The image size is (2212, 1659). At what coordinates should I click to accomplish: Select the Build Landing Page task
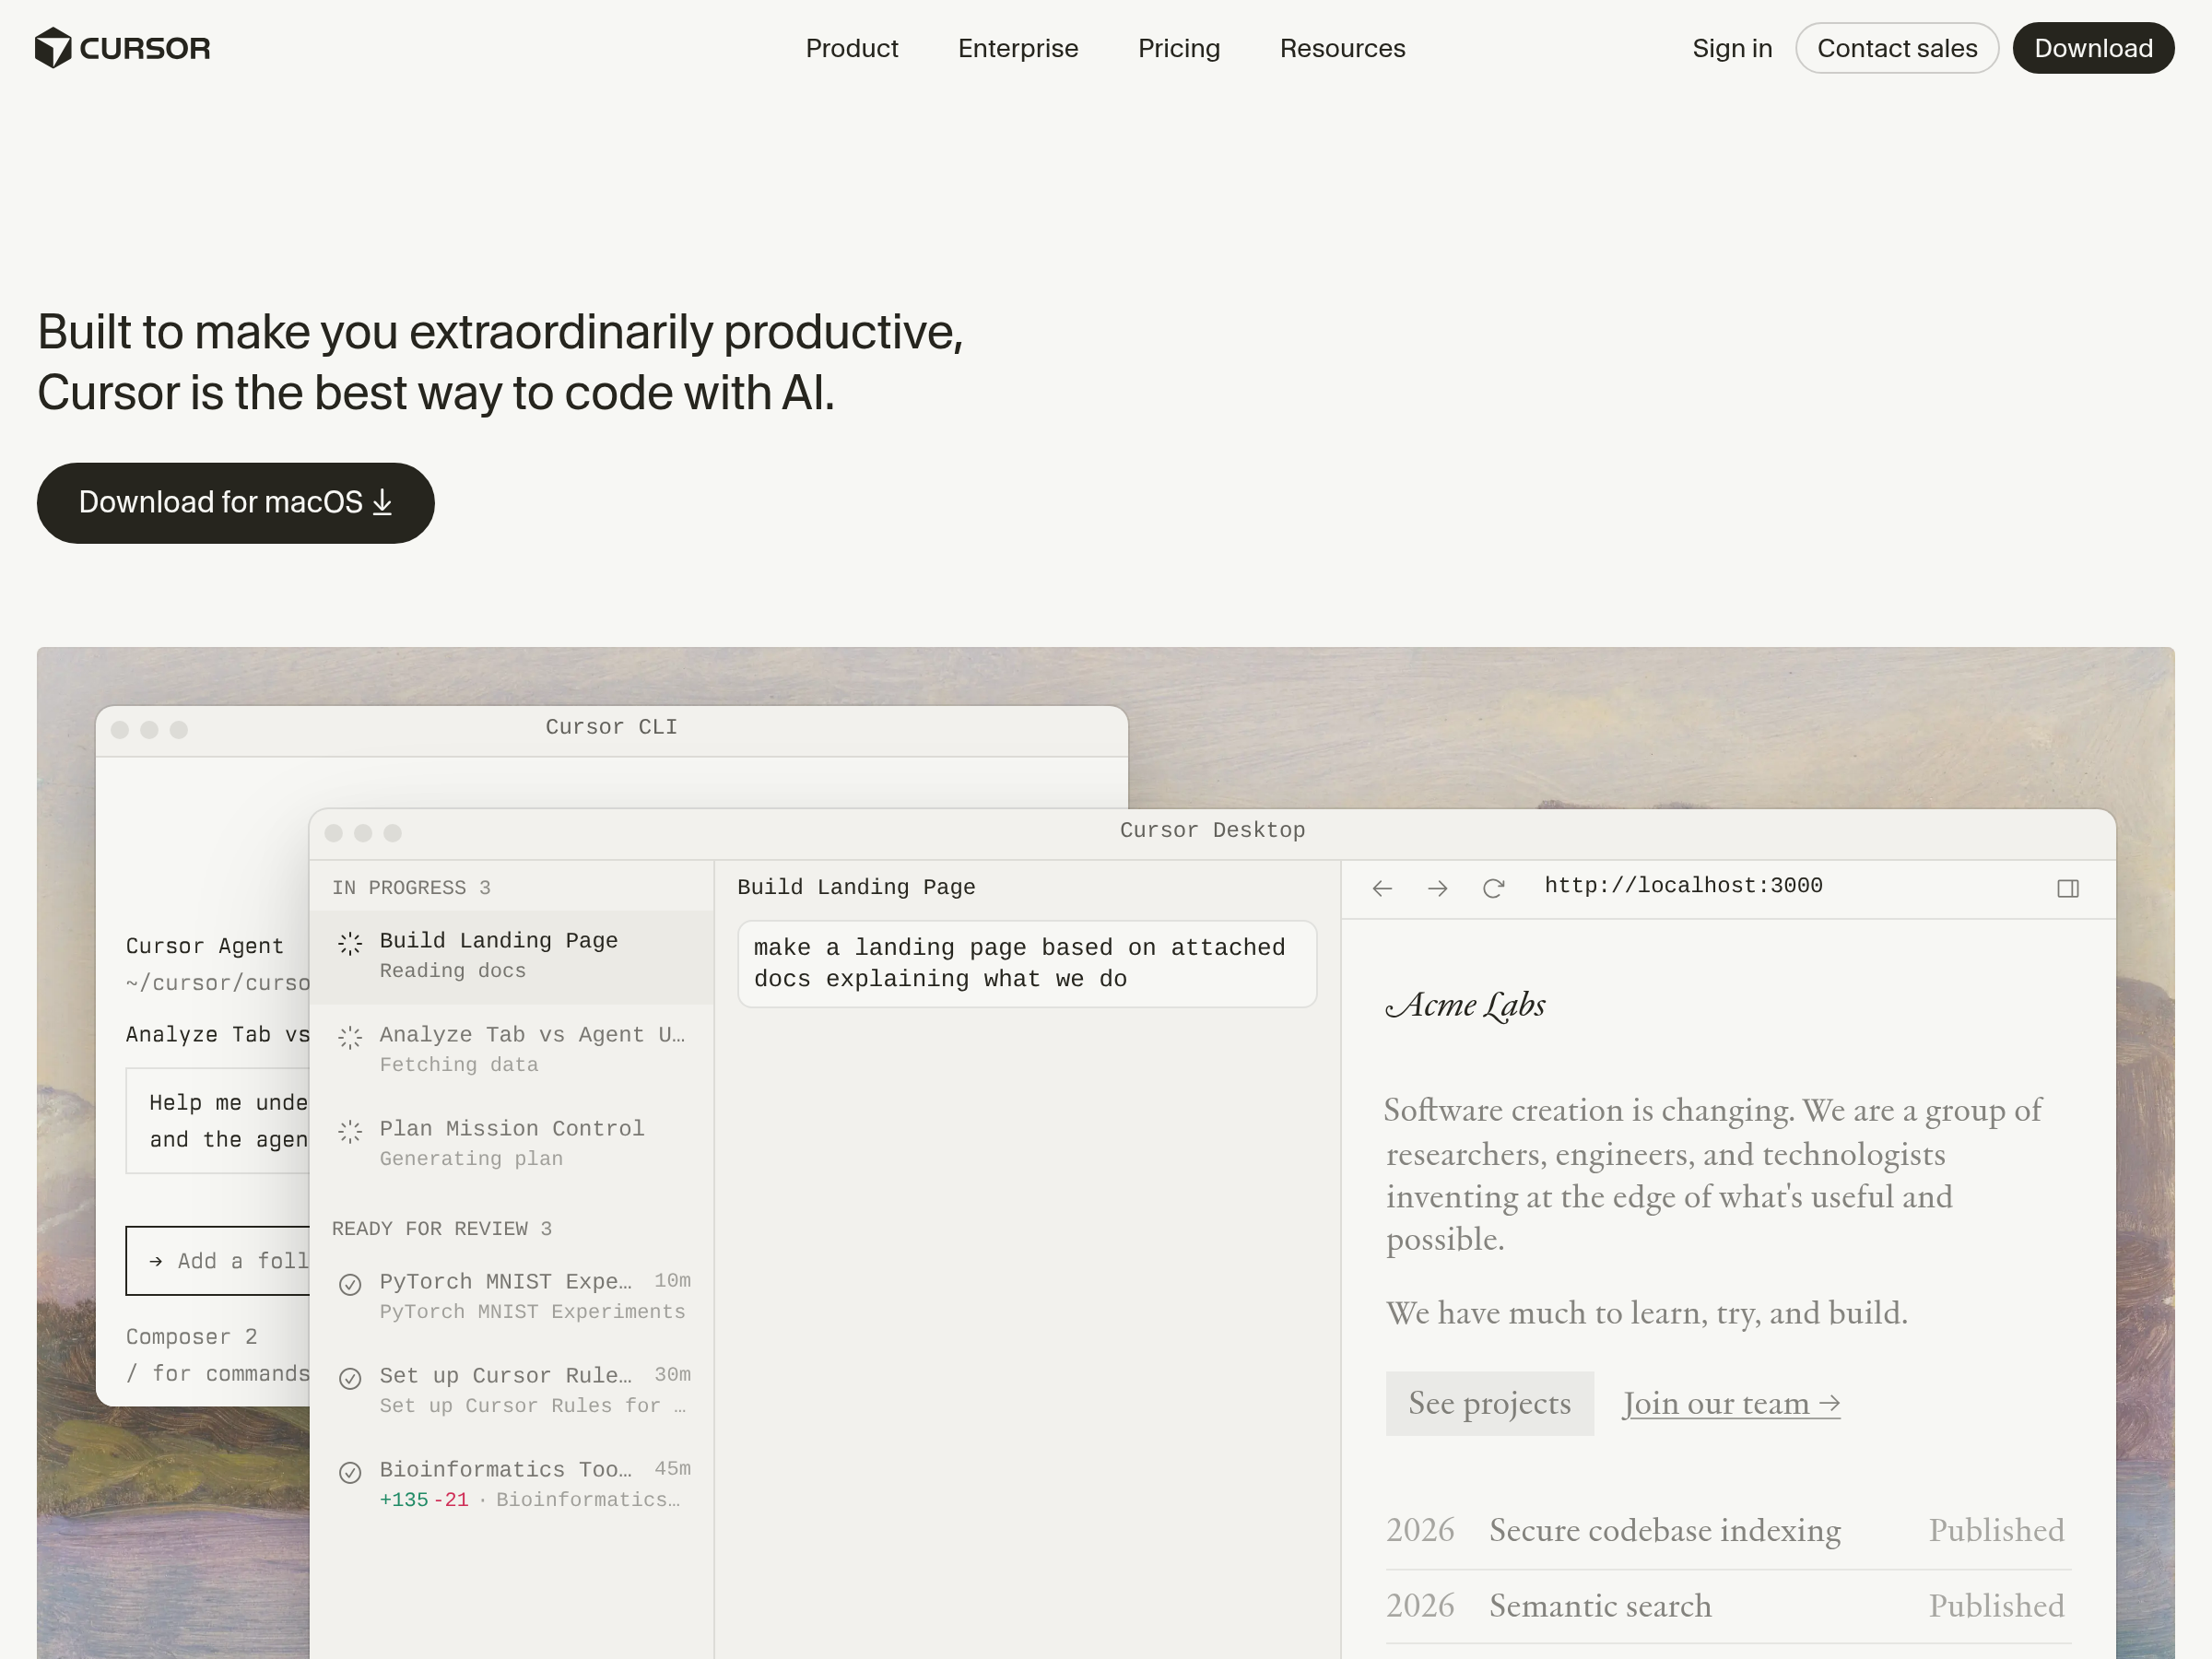pyautogui.click(x=511, y=956)
